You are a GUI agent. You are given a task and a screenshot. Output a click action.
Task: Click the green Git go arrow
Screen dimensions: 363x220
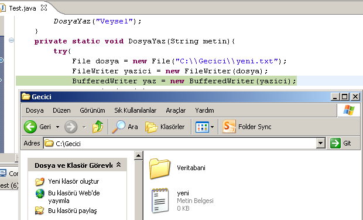coord(335,143)
